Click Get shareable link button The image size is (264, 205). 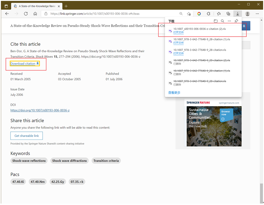27,136
